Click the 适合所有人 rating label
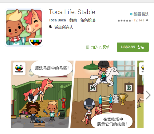The image size is (154, 134). [x=64, y=27]
